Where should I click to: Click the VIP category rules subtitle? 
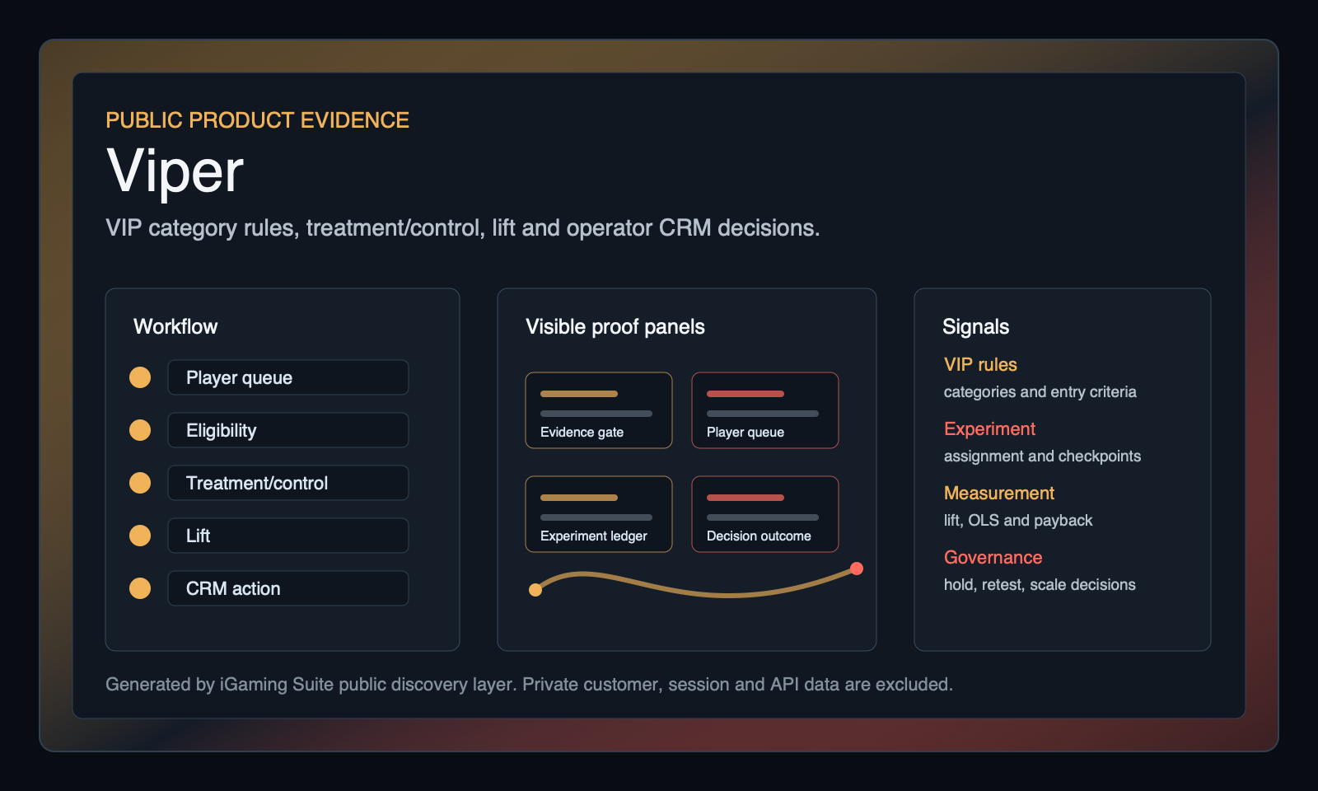[x=463, y=228]
